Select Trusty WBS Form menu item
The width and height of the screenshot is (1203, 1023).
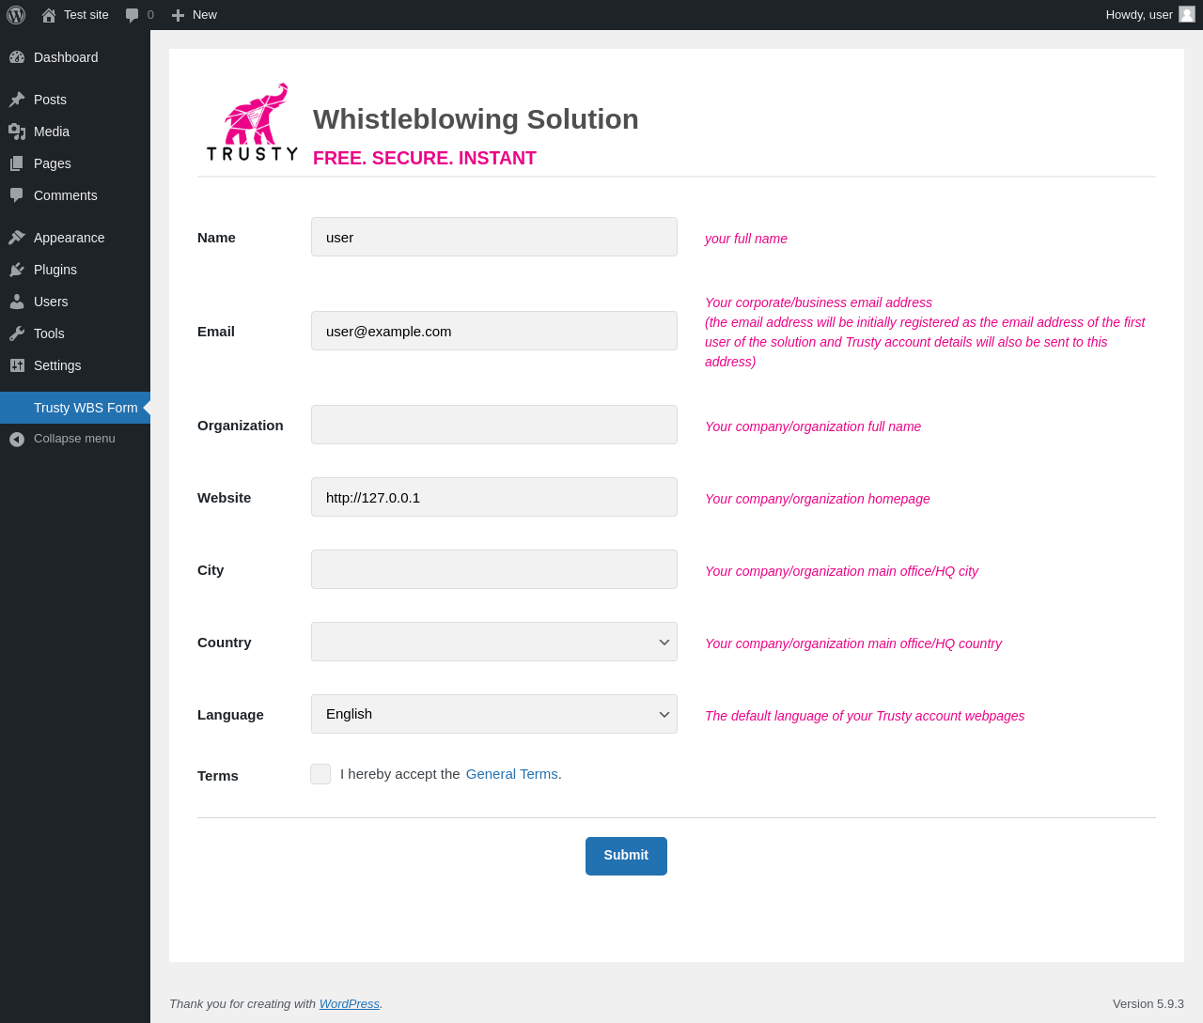click(75, 408)
